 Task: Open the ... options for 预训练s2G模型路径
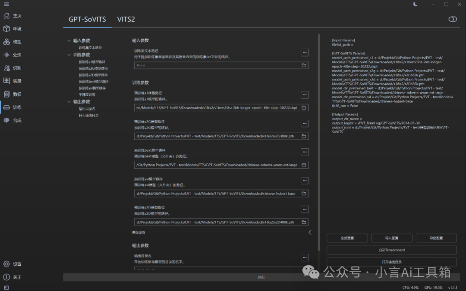305,123
